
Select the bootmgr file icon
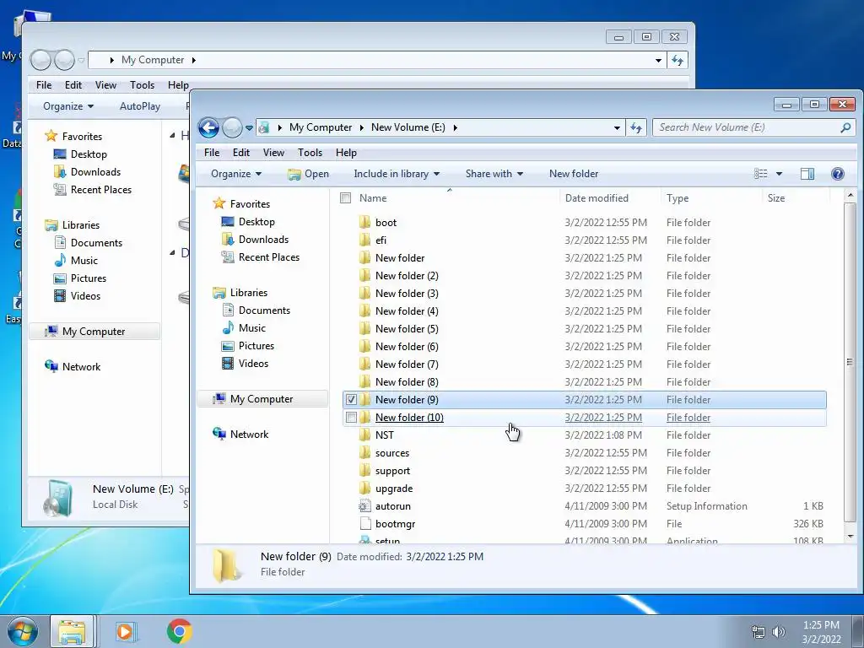pyautogui.click(x=364, y=523)
